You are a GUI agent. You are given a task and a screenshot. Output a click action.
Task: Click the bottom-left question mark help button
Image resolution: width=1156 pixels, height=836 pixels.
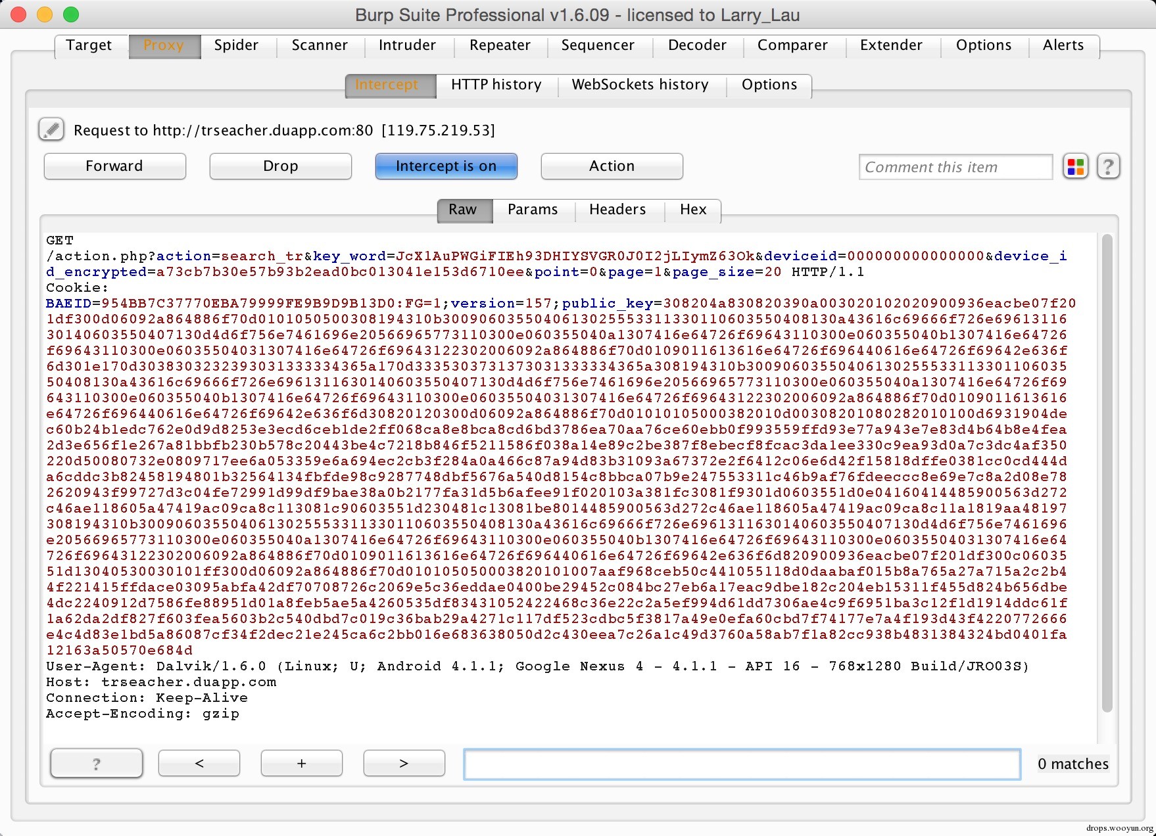(x=97, y=763)
